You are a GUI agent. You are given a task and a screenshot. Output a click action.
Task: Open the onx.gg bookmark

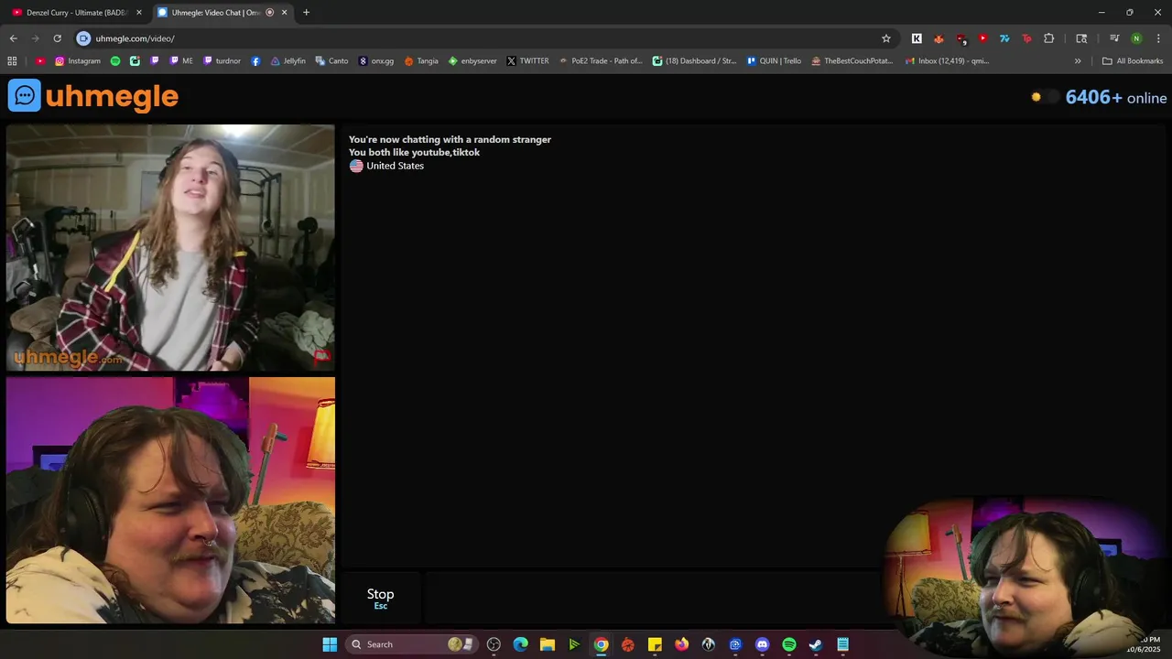pos(376,61)
